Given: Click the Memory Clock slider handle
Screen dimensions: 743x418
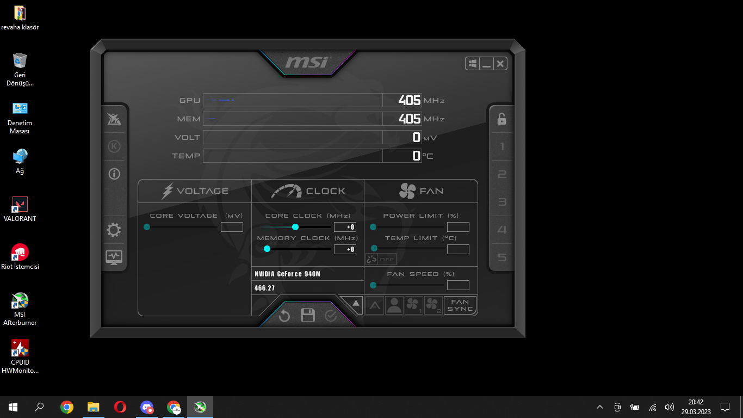Looking at the screenshot, I should (x=267, y=249).
